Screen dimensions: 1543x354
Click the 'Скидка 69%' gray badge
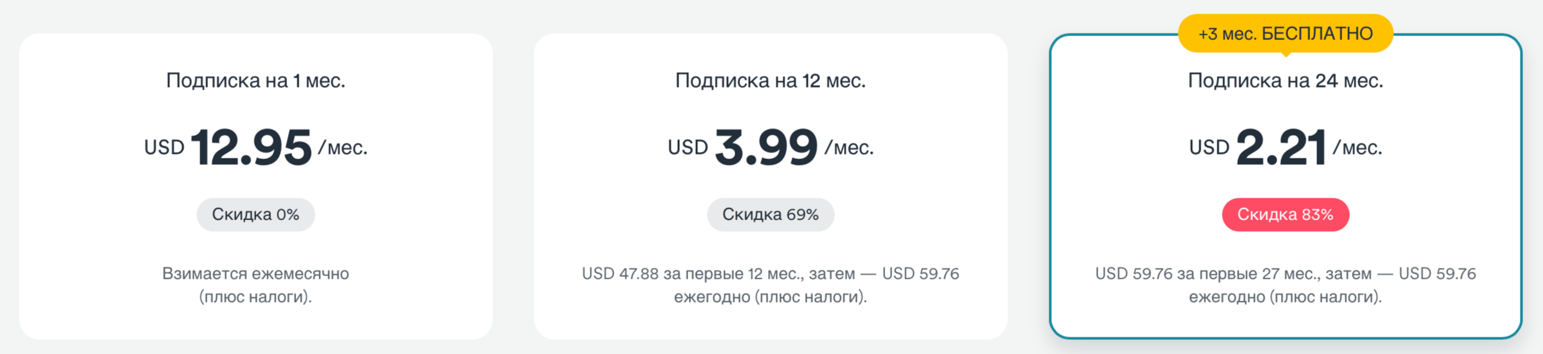coord(771,214)
